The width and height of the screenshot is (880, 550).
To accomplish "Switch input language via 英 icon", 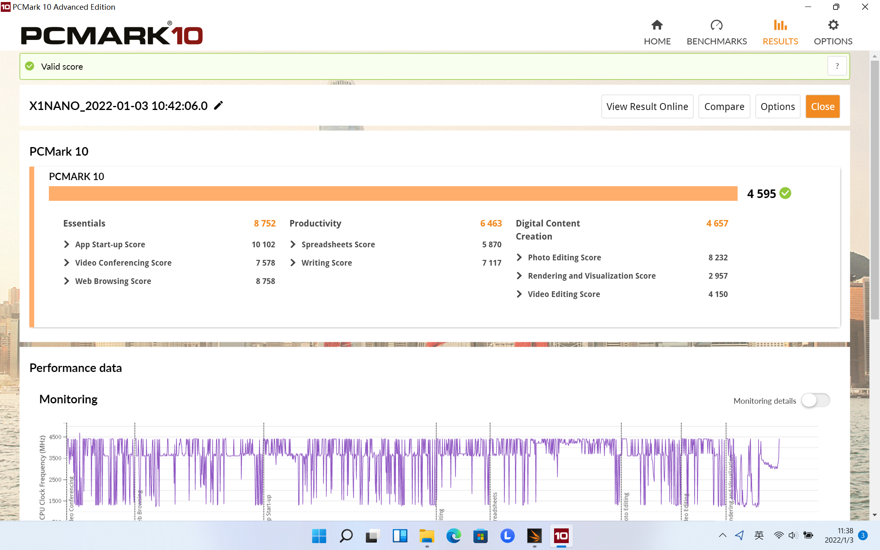I will pyautogui.click(x=759, y=535).
